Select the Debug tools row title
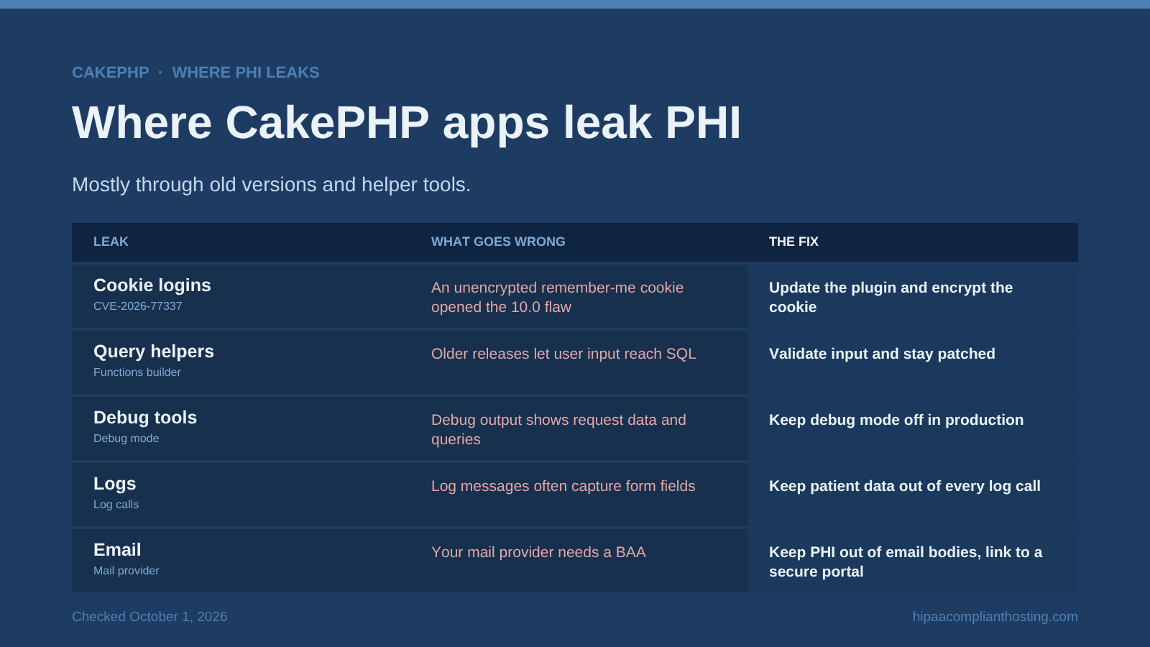 [x=145, y=418]
